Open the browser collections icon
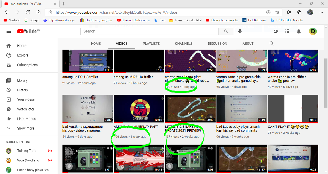Viewport: 328px width, 174px height. point(299,12)
